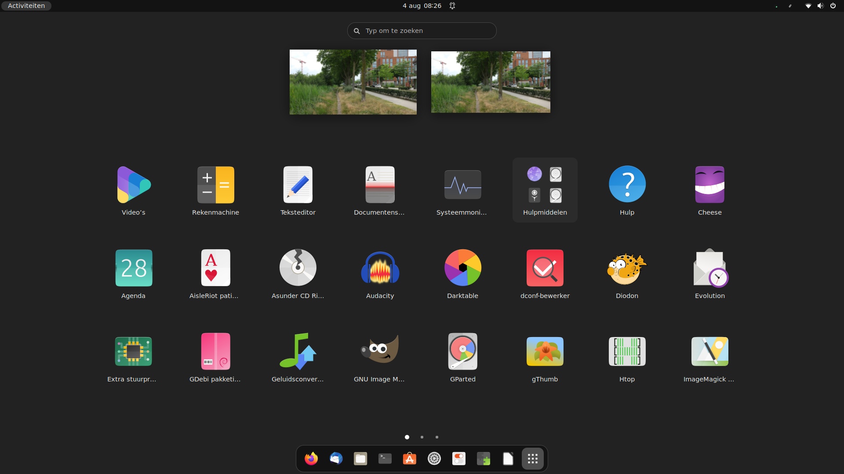Open GParted partition editor
This screenshot has width=844, height=474.
click(x=462, y=352)
